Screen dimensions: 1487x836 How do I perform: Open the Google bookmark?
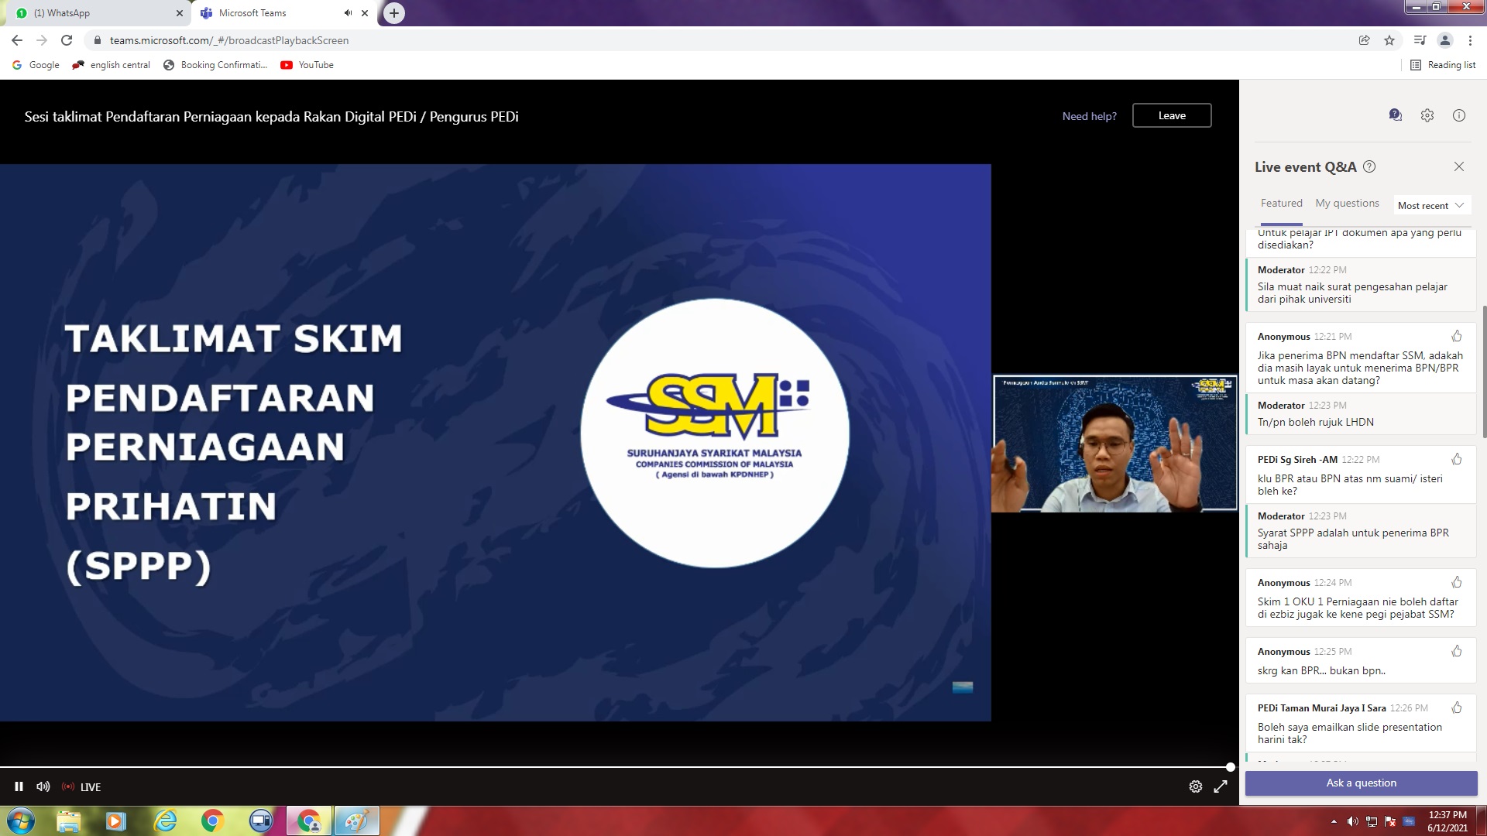point(36,65)
